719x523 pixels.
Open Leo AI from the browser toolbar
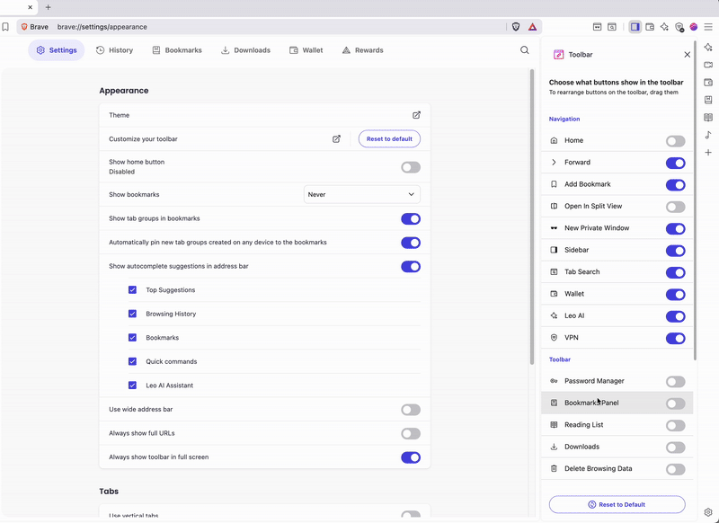point(664,27)
